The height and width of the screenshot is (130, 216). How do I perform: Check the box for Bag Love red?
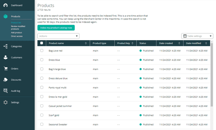pyautogui.click(x=42, y=51)
